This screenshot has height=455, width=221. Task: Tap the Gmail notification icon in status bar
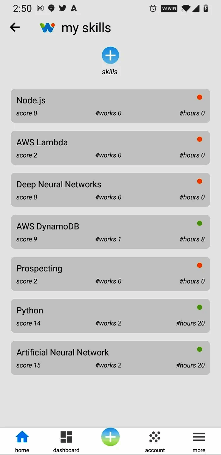(x=40, y=9)
